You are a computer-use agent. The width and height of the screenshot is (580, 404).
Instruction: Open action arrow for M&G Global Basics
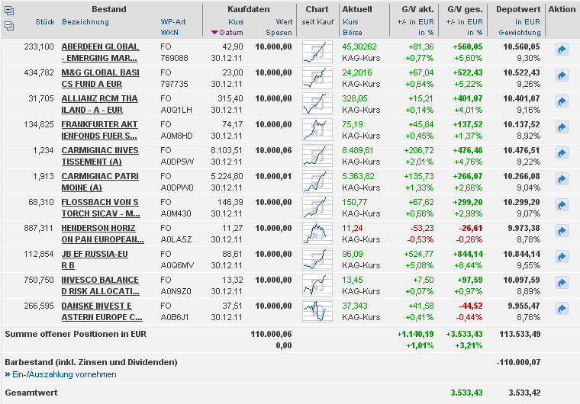pos(562,75)
